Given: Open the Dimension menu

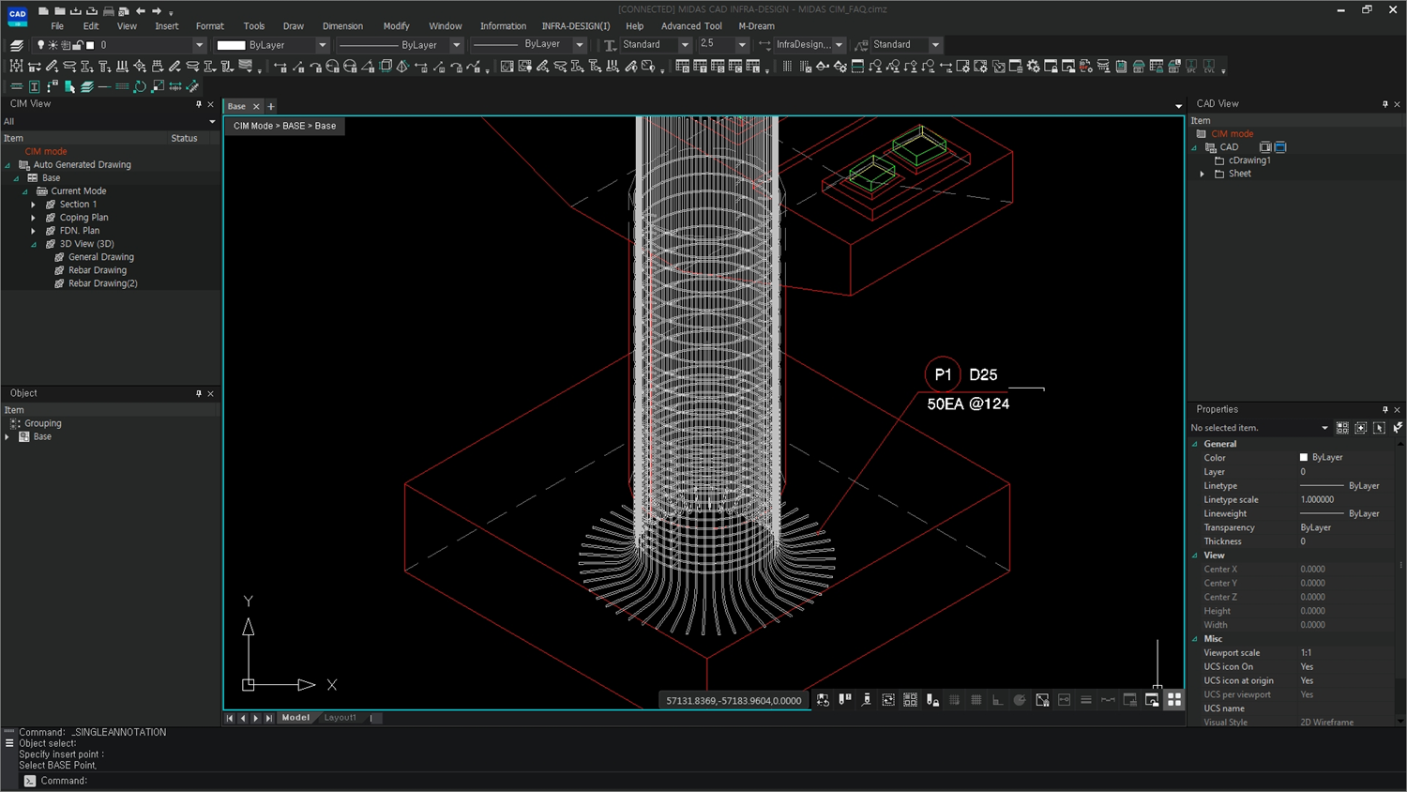Looking at the screenshot, I should (343, 25).
